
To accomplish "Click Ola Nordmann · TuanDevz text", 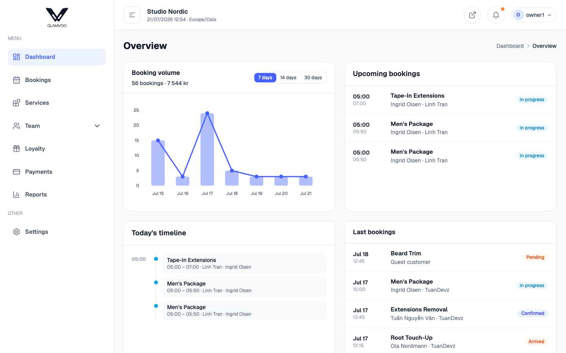I will click(423, 346).
